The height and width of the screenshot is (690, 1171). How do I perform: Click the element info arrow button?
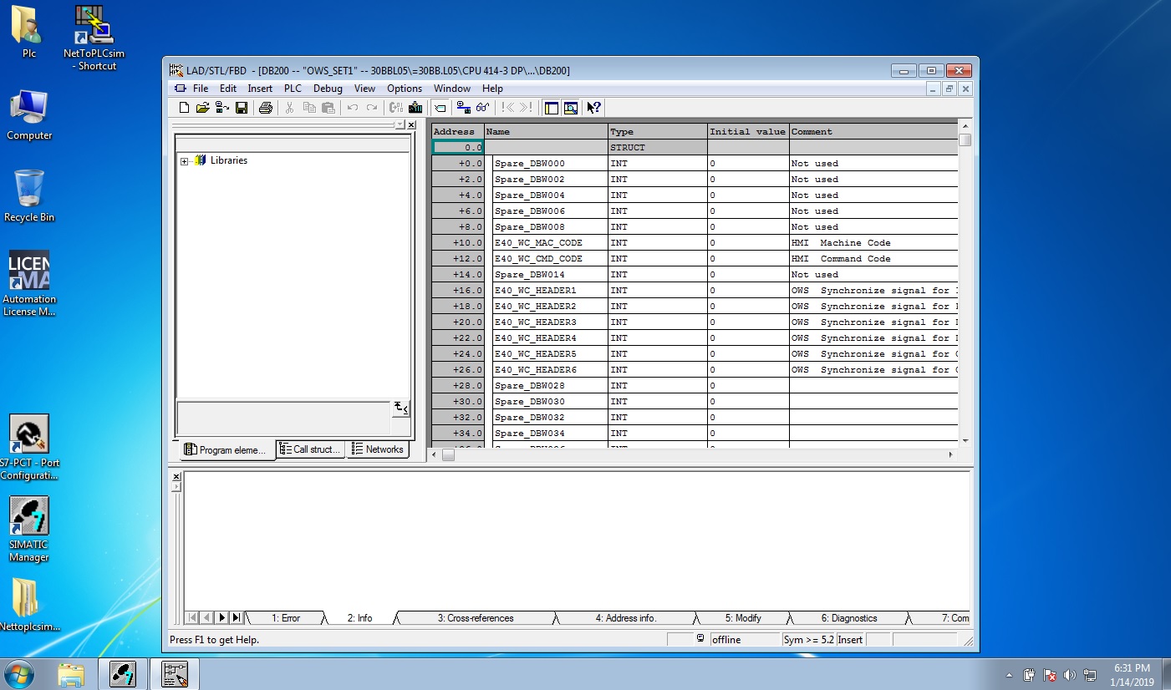401,408
